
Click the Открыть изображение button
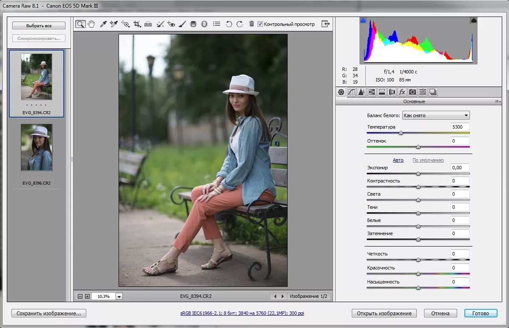[x=384, y=314]
